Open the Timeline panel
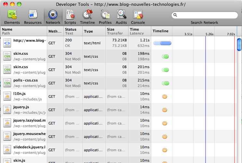Image resolution: width=242 pixels, height=163 pixels. [87, 17]
